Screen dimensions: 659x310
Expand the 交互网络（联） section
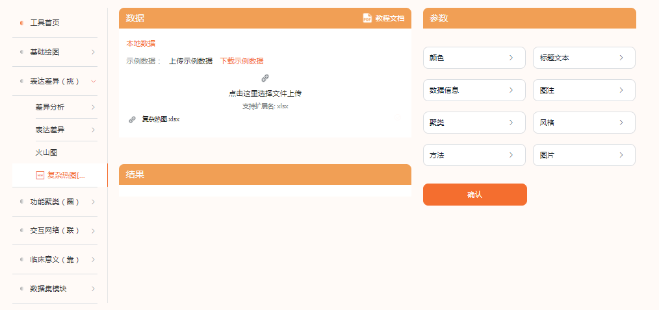click(55, 231)
